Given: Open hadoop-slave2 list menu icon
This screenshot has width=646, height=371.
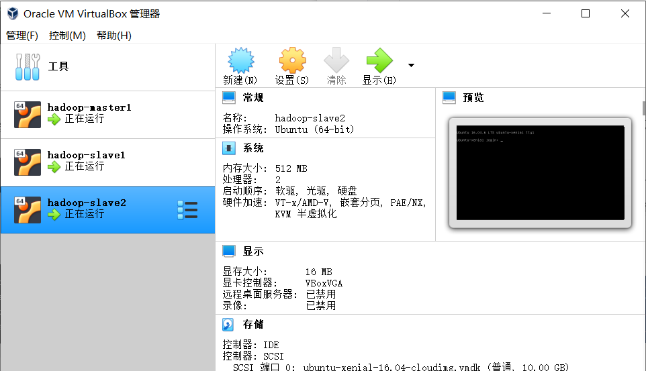Looking at the screenshot, I should [x=187, y=210].
